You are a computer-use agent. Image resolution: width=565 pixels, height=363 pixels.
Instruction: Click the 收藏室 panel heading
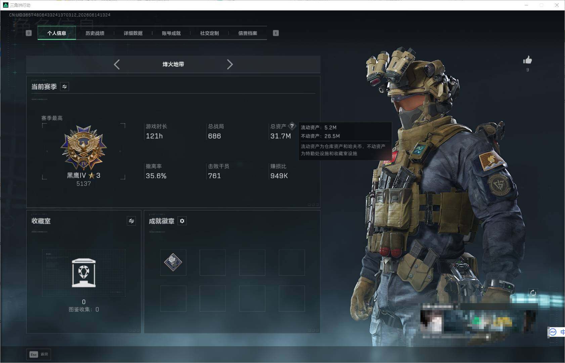[41, 221]
